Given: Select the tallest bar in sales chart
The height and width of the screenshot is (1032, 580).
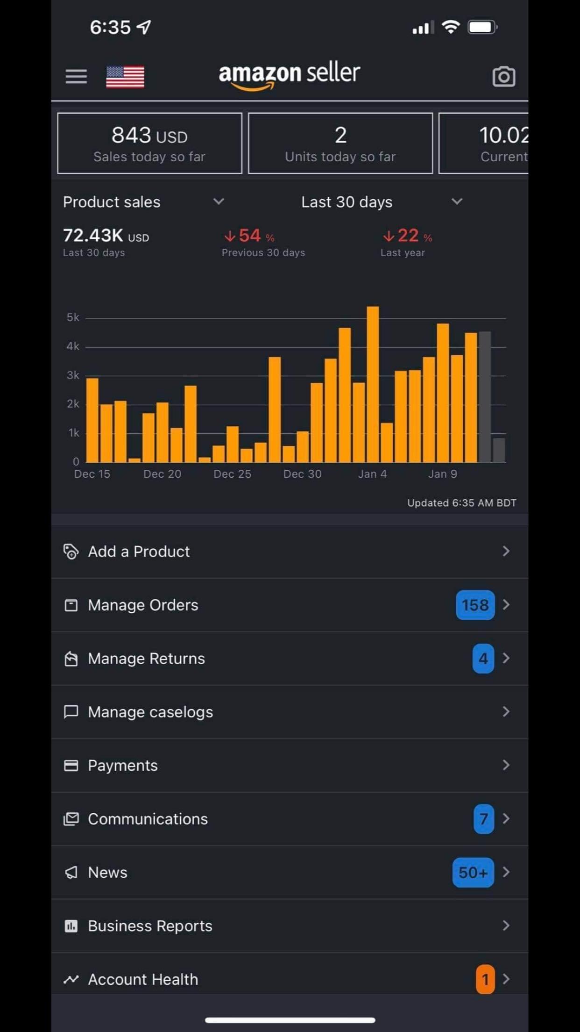Looking at the screenshot, I should point(373,384).
